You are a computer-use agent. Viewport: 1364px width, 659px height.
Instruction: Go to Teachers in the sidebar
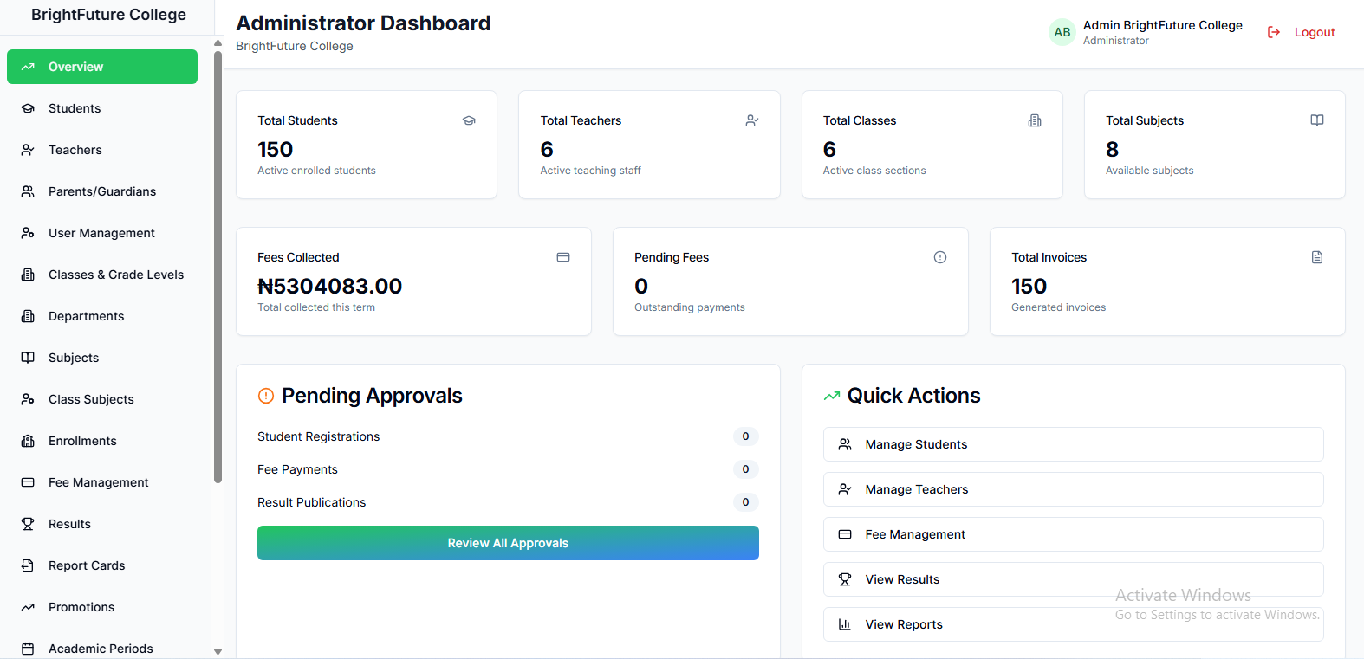click(x=102, y=150)
